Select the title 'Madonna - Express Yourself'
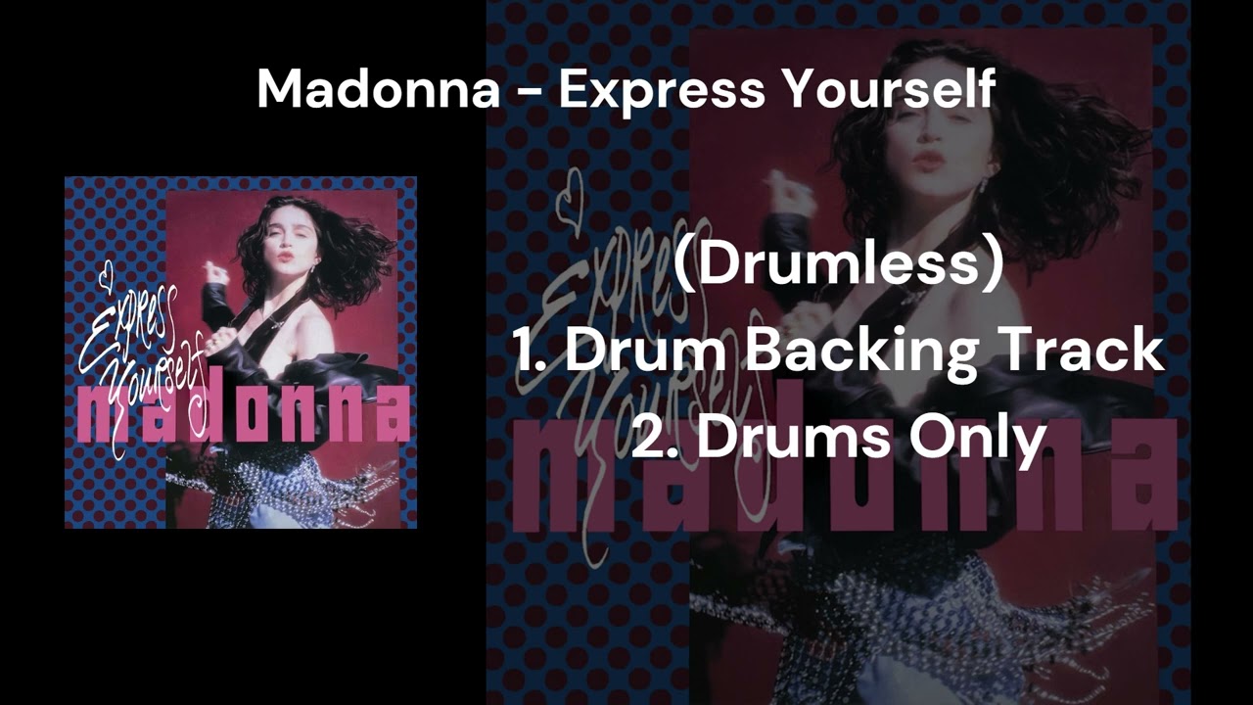This screenshot has height=705, width=1253. [626, 89]
